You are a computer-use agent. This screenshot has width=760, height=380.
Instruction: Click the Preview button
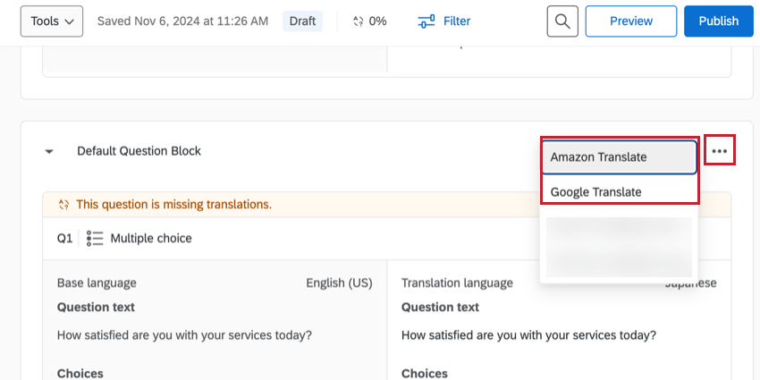630,21
